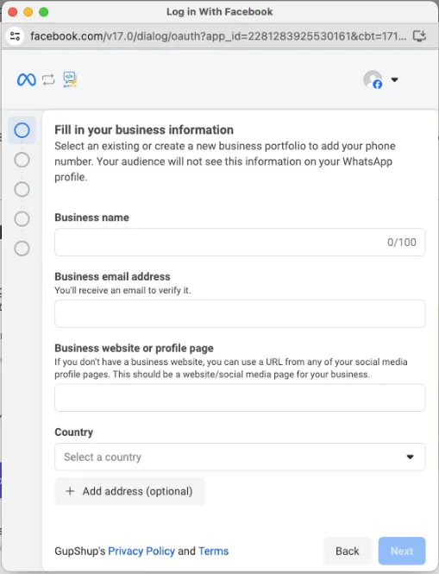The width and height of the screenshot is (439, 574).
Task: Click the Back button
Action: tap(348, 551)
